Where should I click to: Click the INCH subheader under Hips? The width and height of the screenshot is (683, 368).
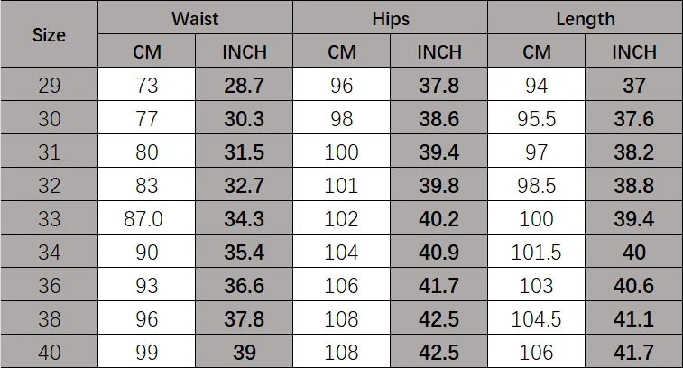[439, 52]
